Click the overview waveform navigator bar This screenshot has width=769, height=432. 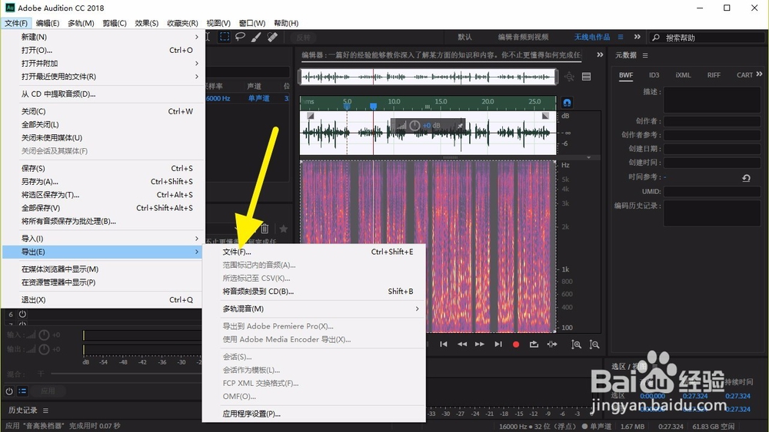428,77
